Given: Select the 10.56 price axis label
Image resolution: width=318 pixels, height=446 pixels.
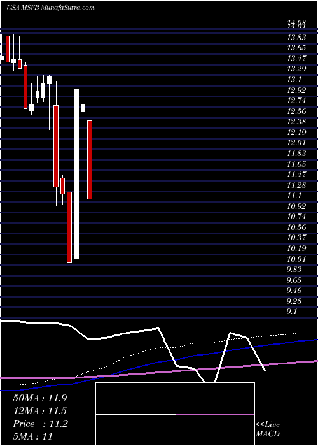Looking at the screenshot, I should pos(296,227).
